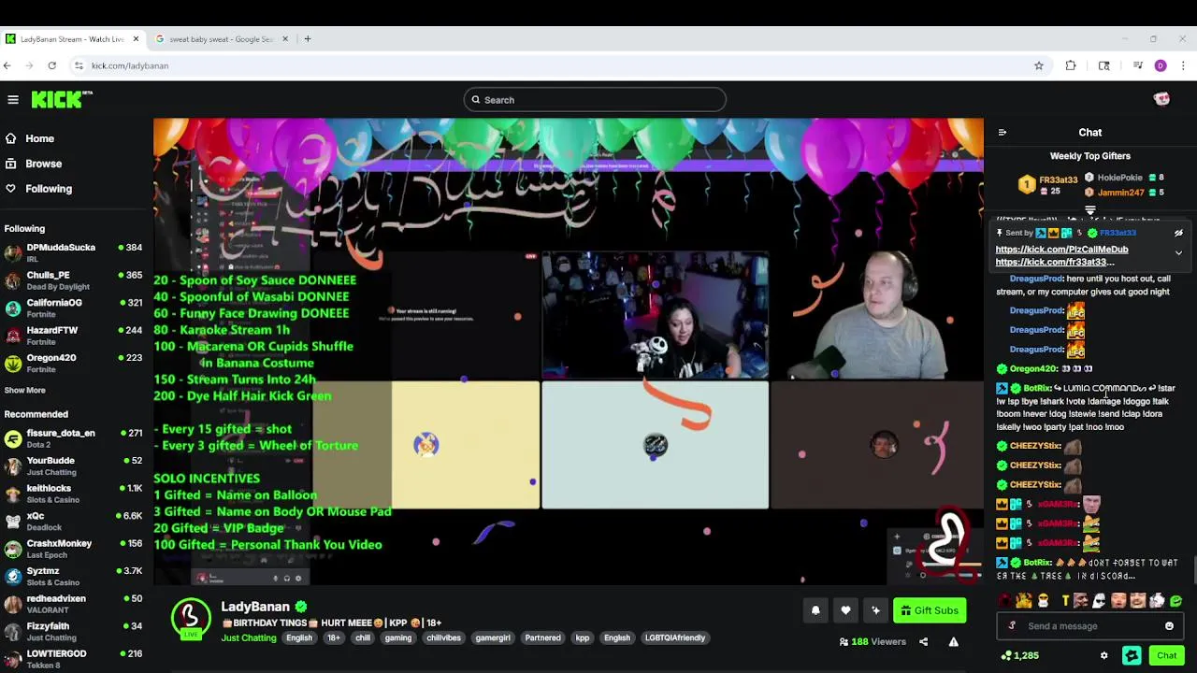This screenshot has width=1197, height=673.
Task: Send message with Chat button
Action: pyautogui.click(x=1166, y=656)
